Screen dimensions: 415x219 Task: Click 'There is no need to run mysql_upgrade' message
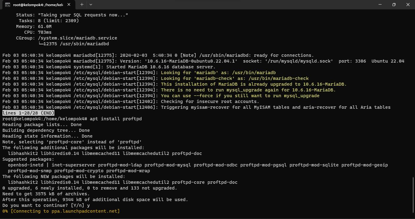[248, 90]
